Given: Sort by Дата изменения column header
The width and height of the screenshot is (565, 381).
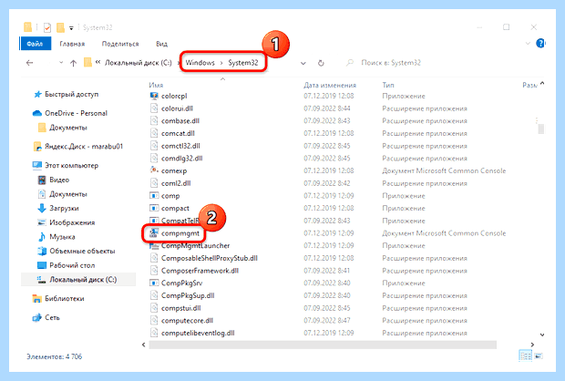Looking at the screenshot, I should 330,85.
